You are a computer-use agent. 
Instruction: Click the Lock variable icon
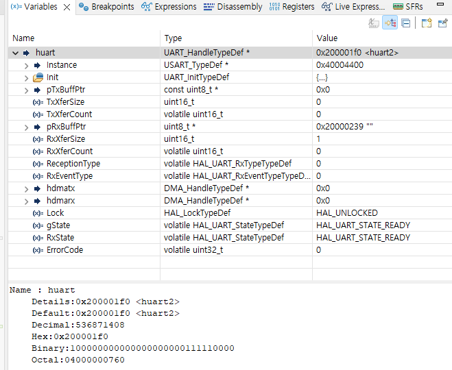(38, 213)
